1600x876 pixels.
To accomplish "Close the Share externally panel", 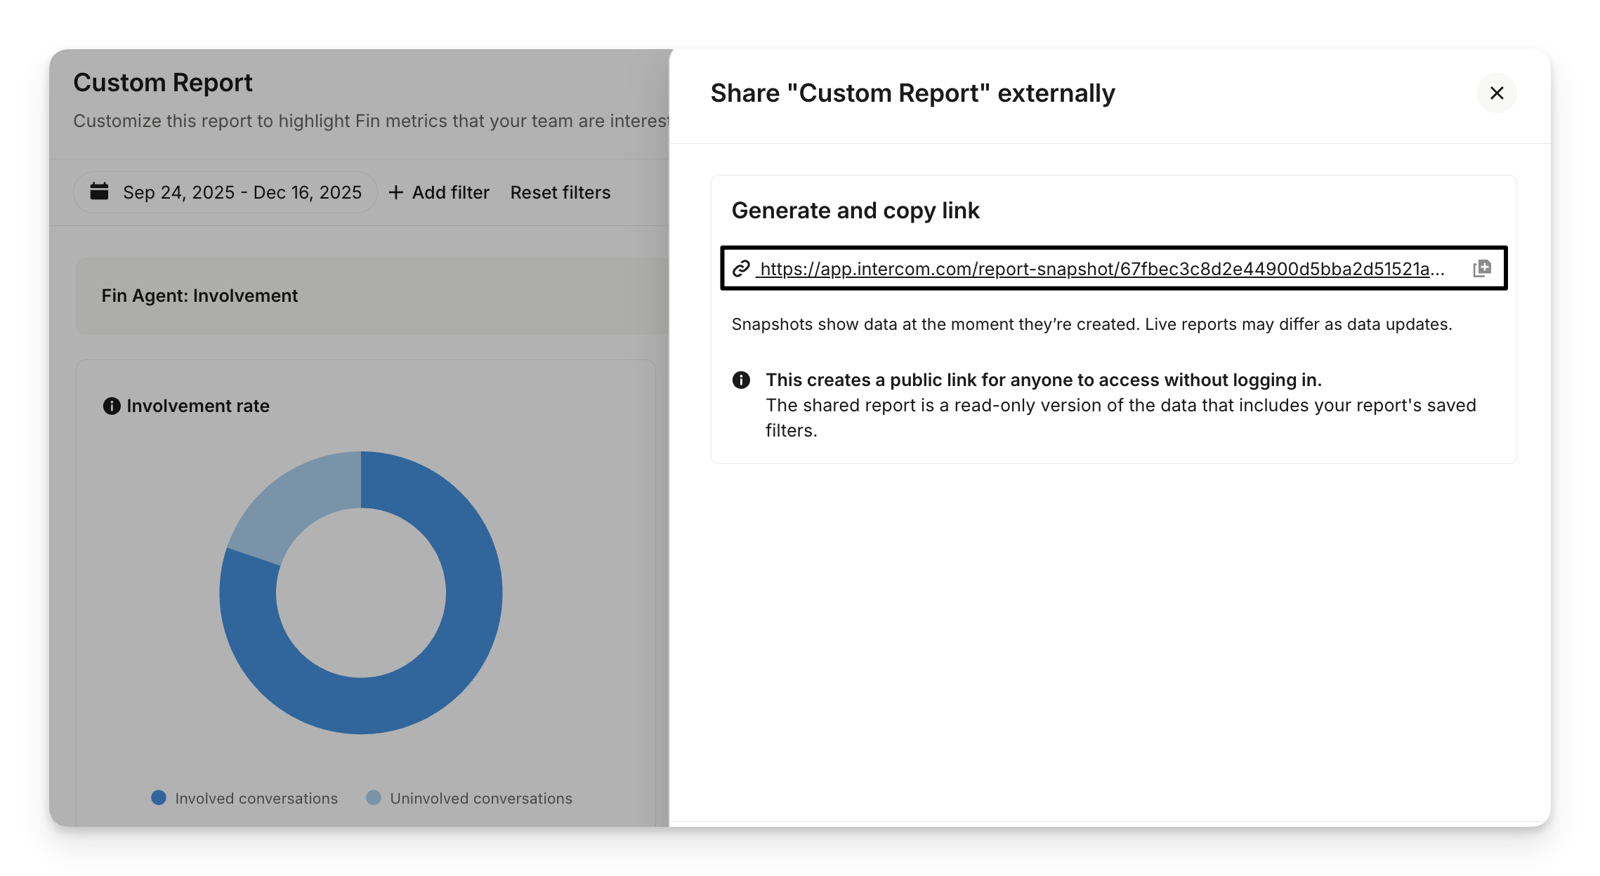I will point(1496,93).
